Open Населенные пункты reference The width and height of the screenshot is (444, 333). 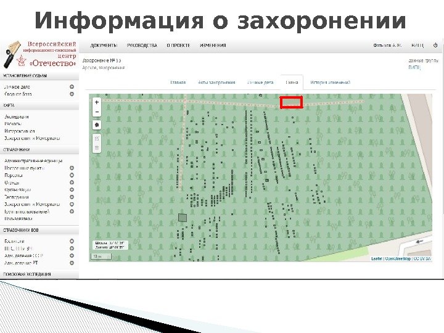point(24,168)
